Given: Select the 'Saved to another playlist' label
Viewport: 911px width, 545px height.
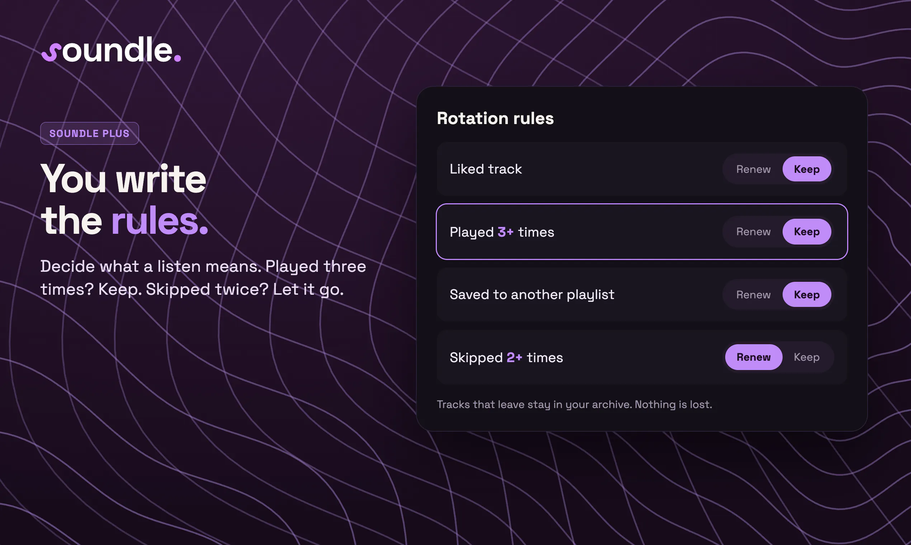Looking at the screenshot, I should [x=532, y=294].
